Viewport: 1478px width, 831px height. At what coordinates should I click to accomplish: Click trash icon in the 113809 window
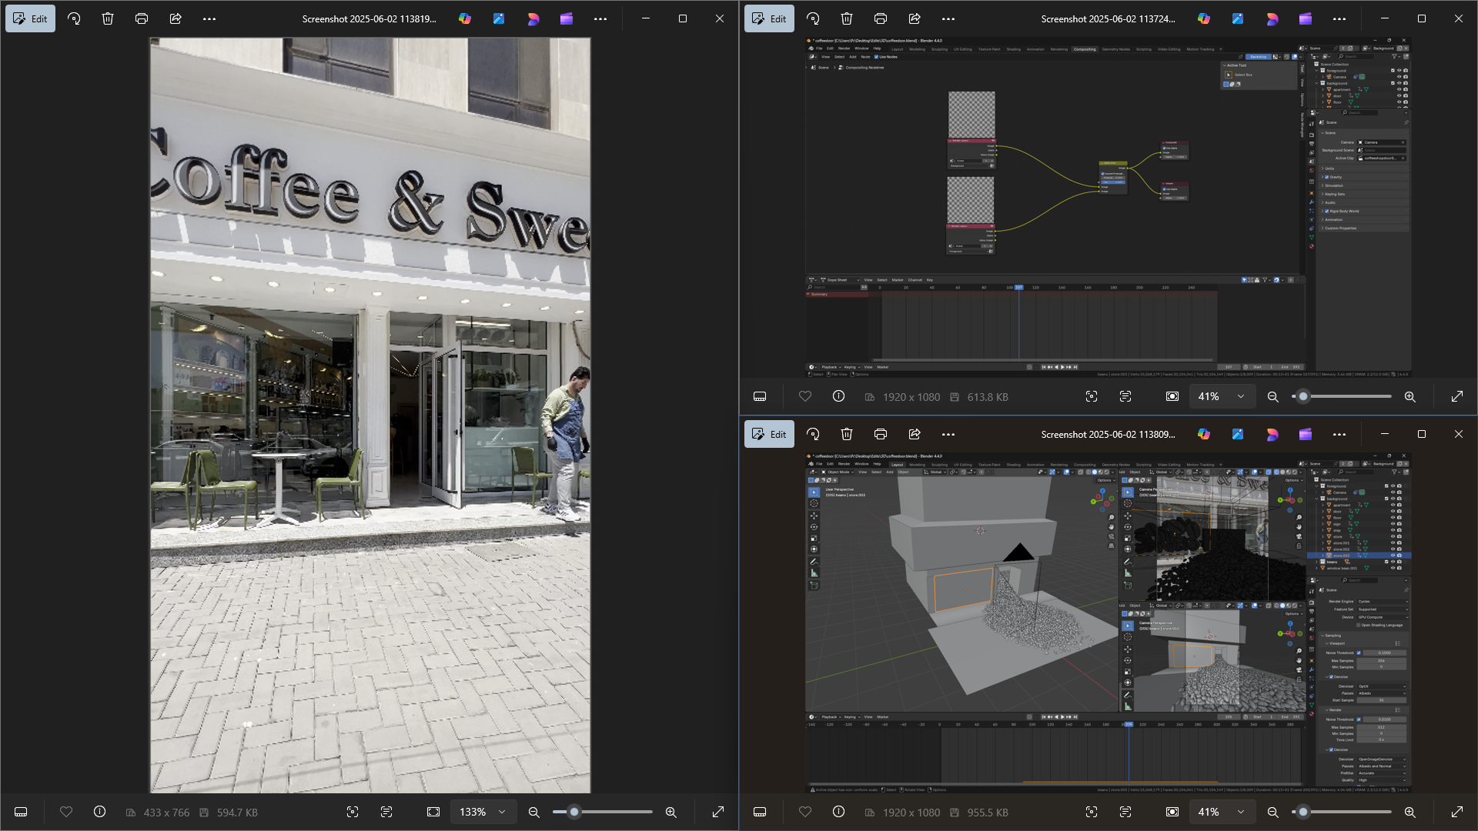click(x=847, y=434)
